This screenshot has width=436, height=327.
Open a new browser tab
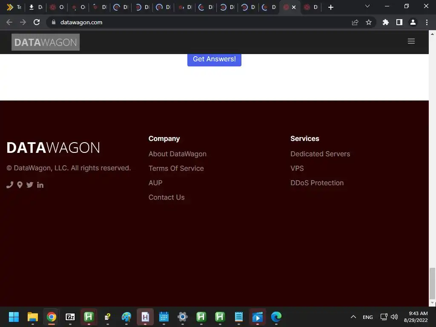coord(330,7)
